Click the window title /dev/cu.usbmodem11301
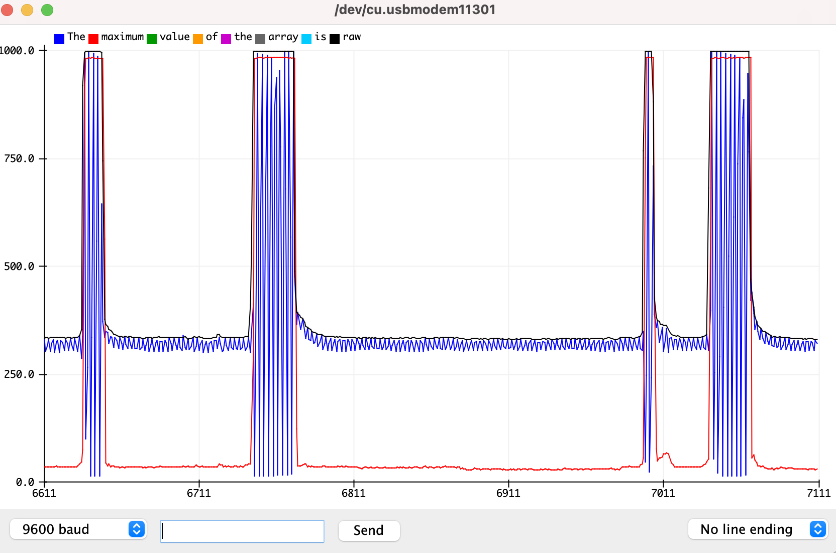 [x=415, y=10]
